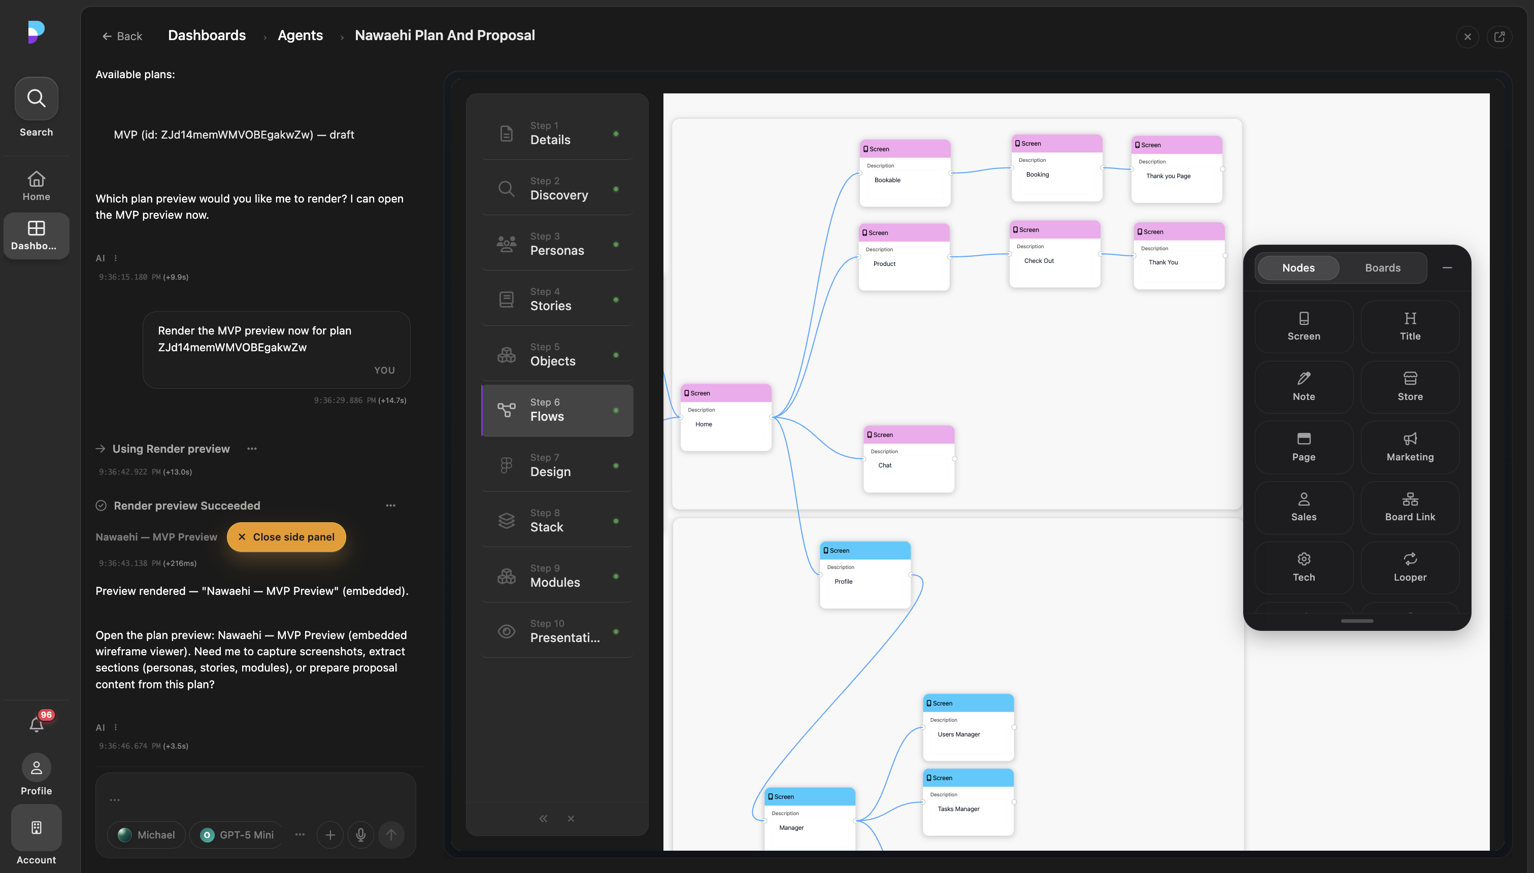Go to Dashboards breadcrumb

[x=207, y=36]
